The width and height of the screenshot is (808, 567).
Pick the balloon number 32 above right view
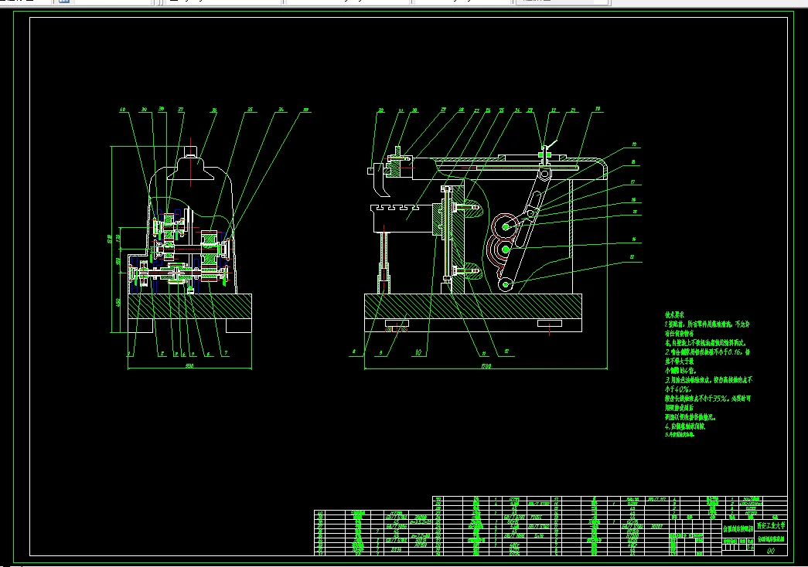(381, 110)
